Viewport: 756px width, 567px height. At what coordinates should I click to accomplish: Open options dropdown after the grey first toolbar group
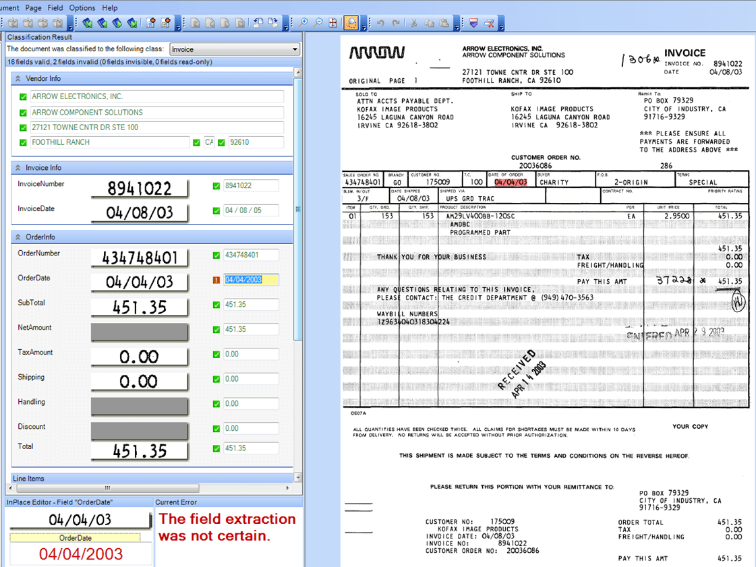(x=70, y=24)
